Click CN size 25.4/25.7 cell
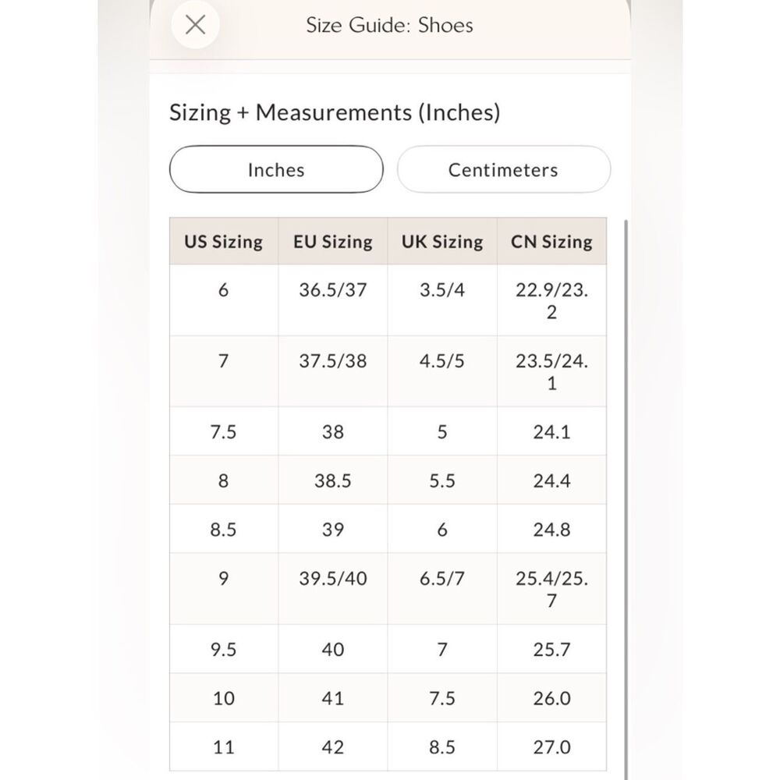Viewport: 780px width, 780px height. 551,588
